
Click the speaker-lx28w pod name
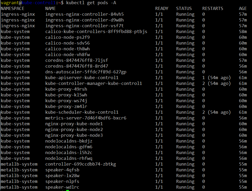coord(62,176)
